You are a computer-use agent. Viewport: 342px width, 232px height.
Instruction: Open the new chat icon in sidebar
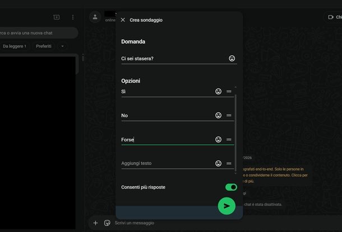pyautogui.click(x=57, y=17)
